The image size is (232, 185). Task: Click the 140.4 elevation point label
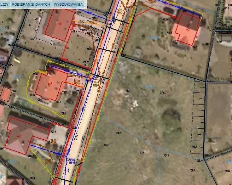coord(32,178)
